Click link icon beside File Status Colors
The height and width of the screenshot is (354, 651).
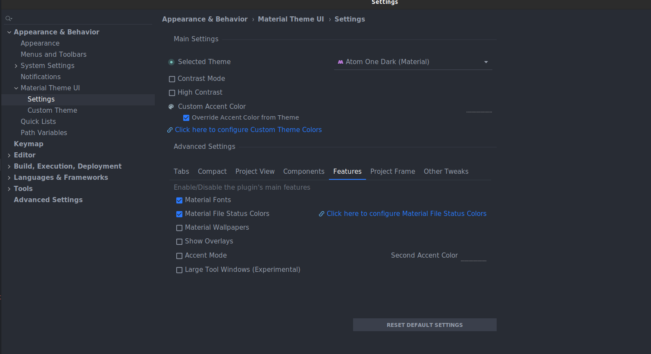(x=322, y=214)
